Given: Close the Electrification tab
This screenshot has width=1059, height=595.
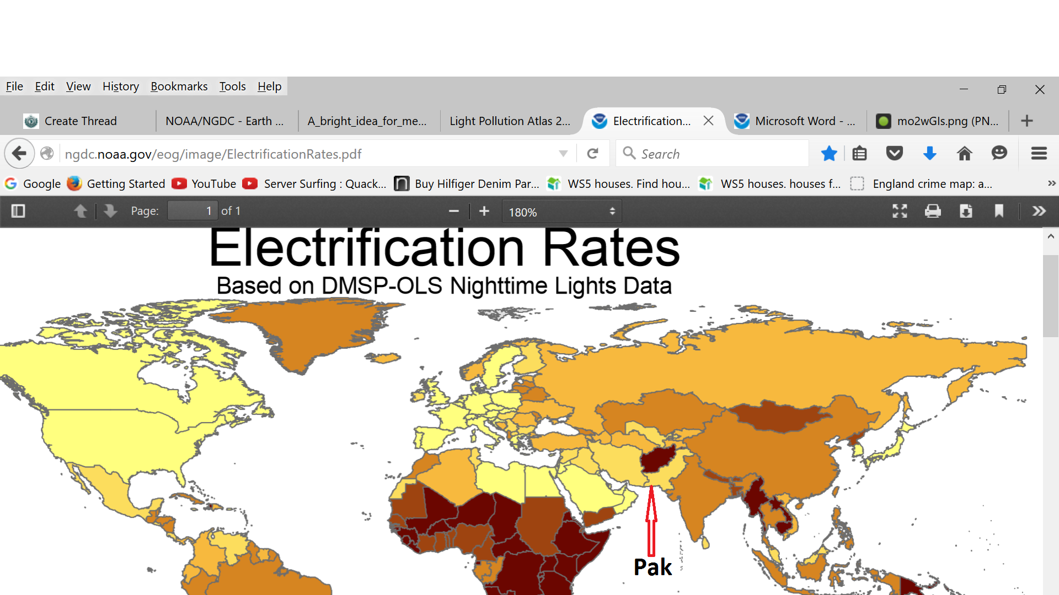Looking at the screenshot, I should 709,121.
